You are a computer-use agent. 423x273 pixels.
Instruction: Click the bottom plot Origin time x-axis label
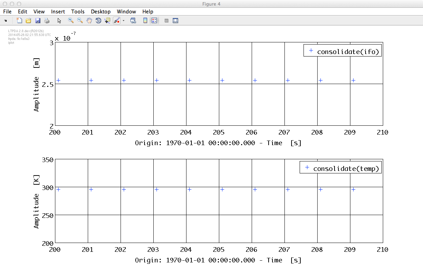point(218,260)
